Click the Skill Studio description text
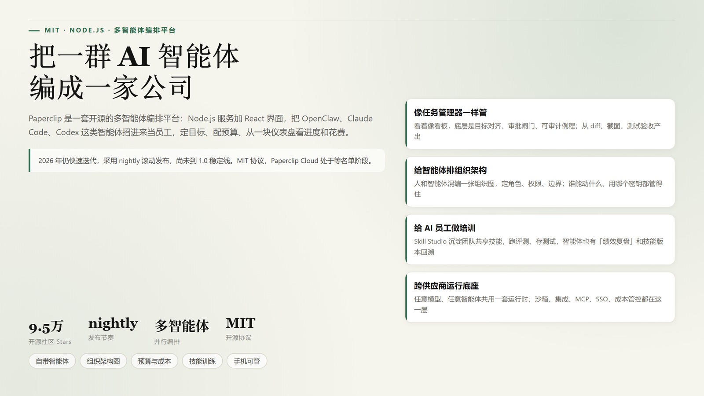This screenshot has width=704, height=396. [539, 246]
